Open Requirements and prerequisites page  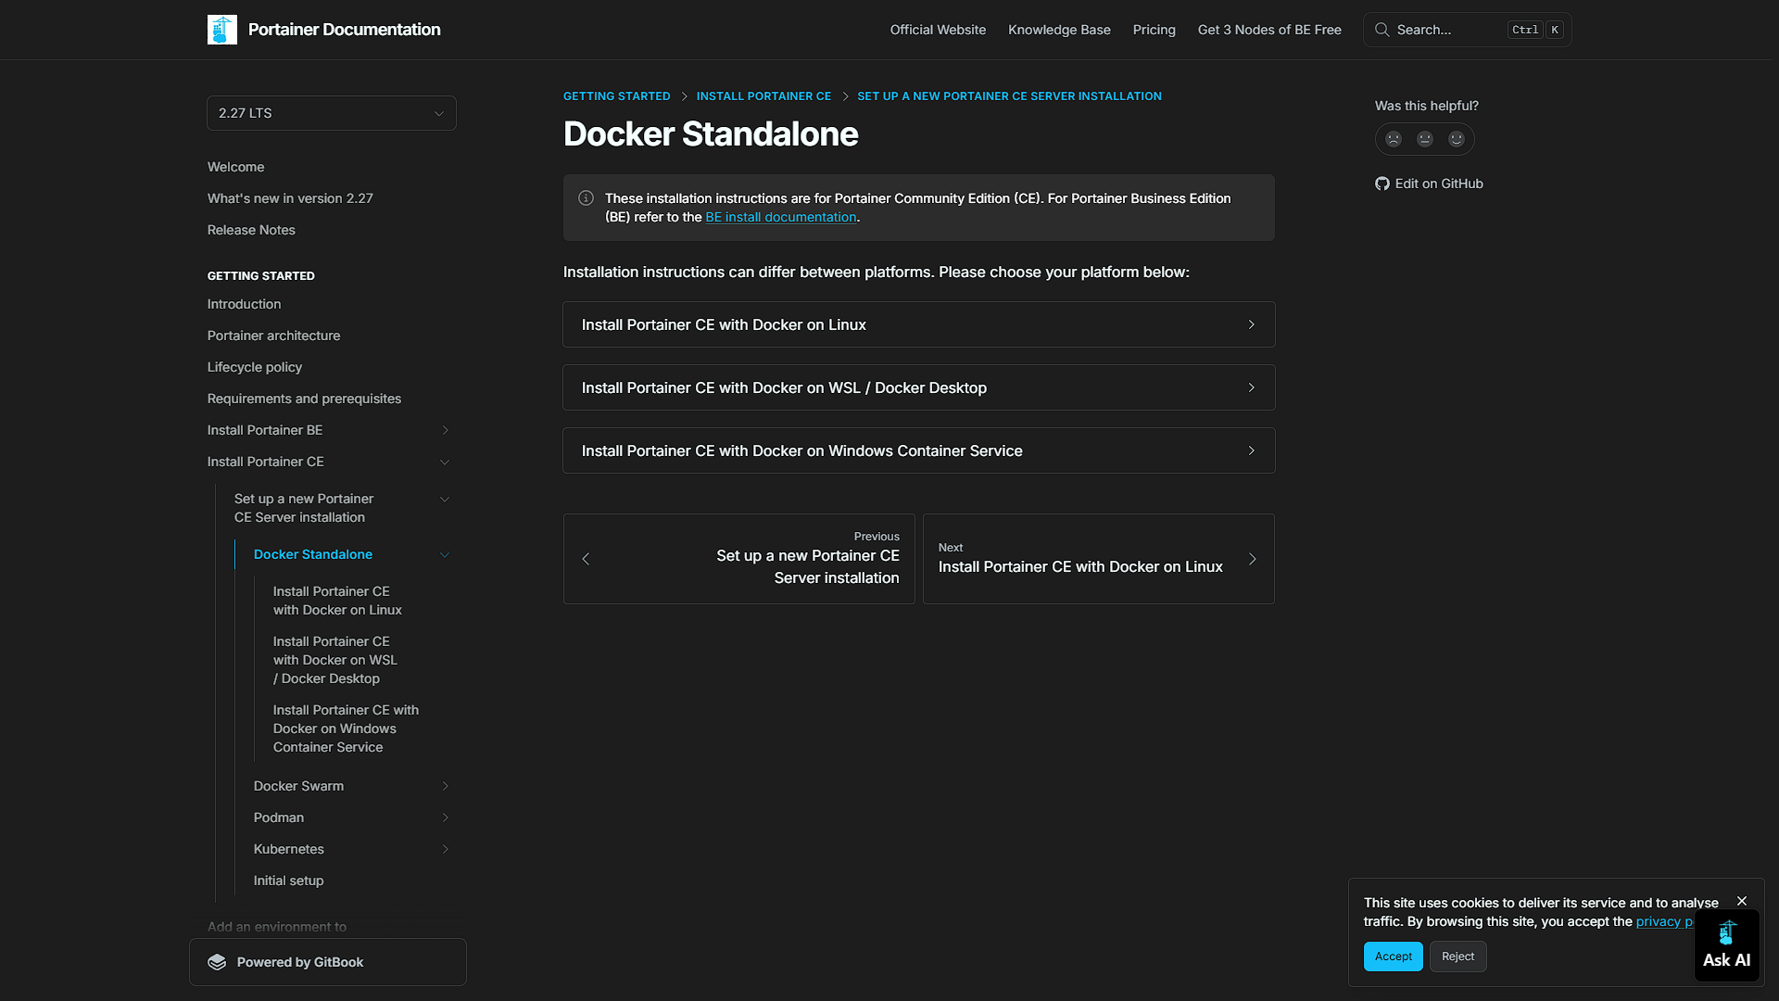coord(304,399)
